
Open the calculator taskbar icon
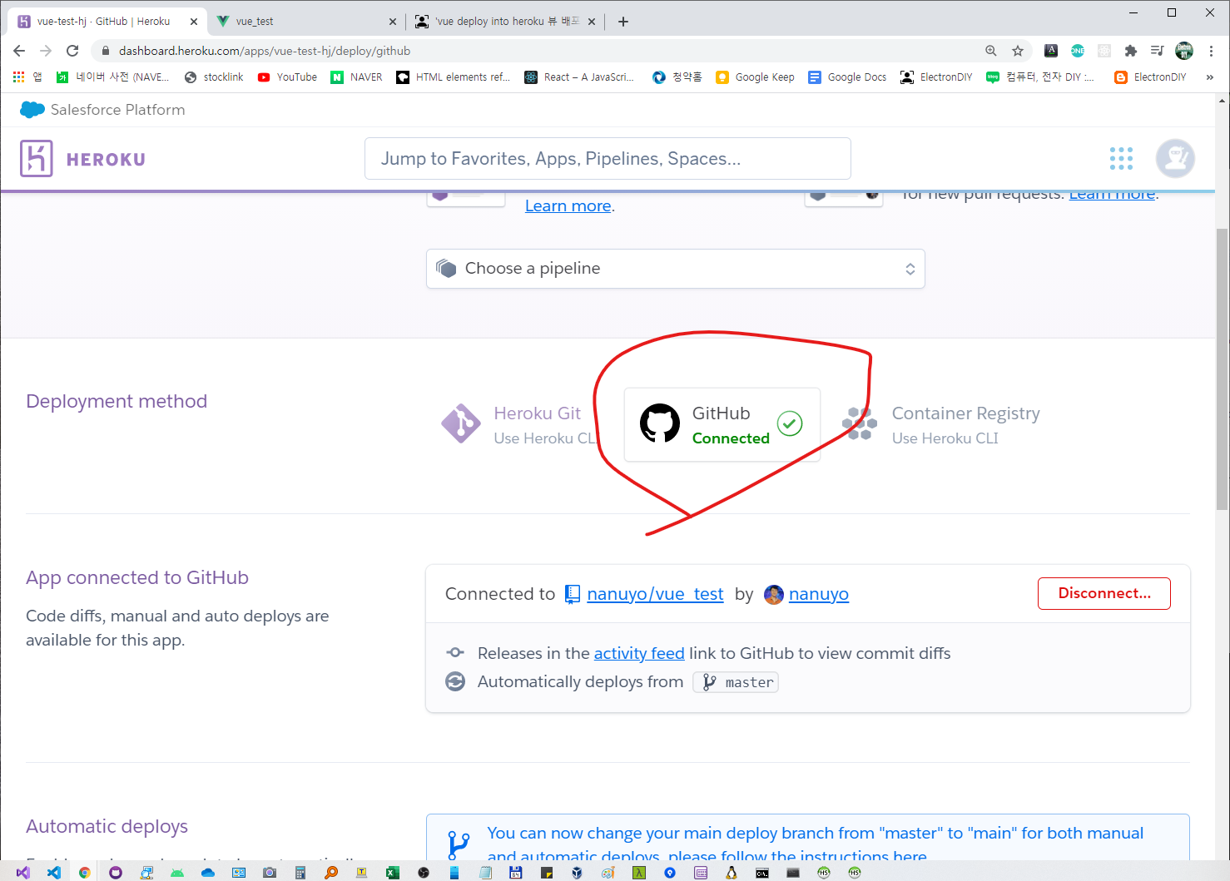click(300, 873)
